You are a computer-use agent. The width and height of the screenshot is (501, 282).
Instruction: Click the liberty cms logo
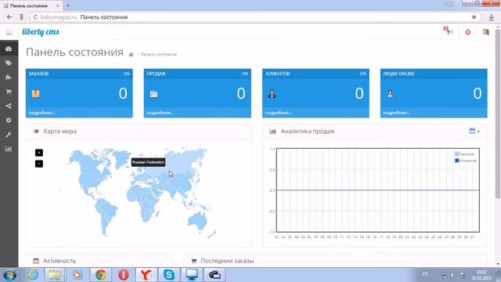[x=41, y=31]
